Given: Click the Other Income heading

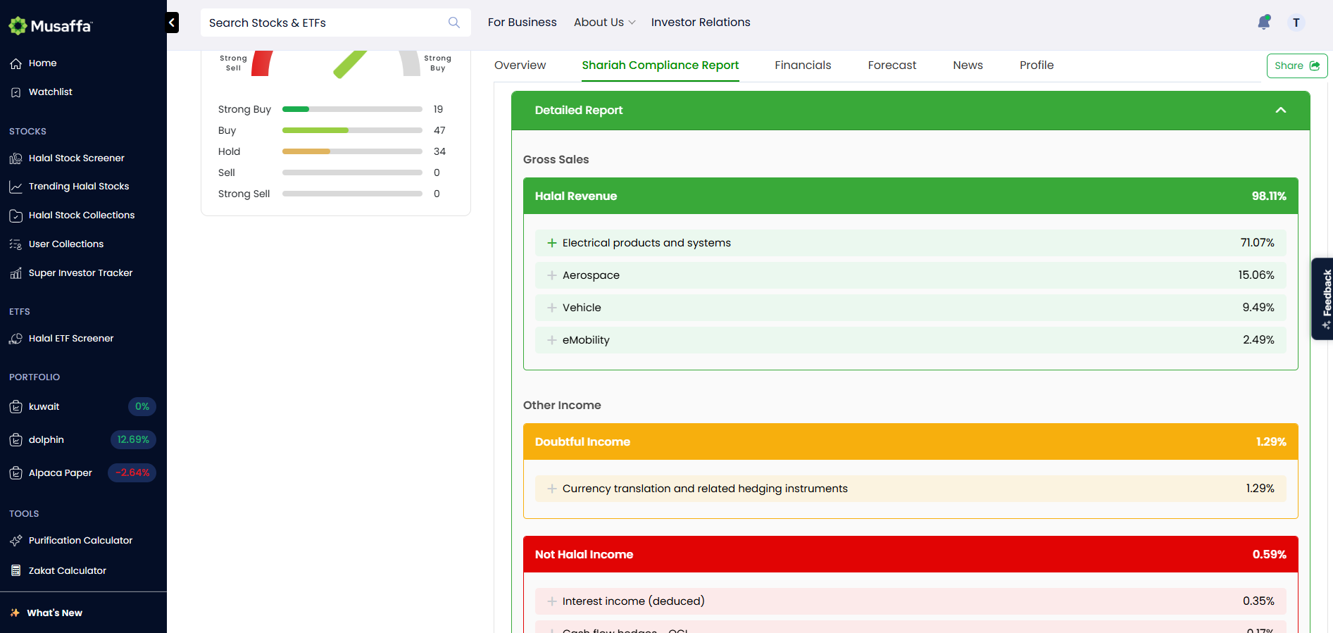Looking at the screenshot, I should (x=562, y=406).
